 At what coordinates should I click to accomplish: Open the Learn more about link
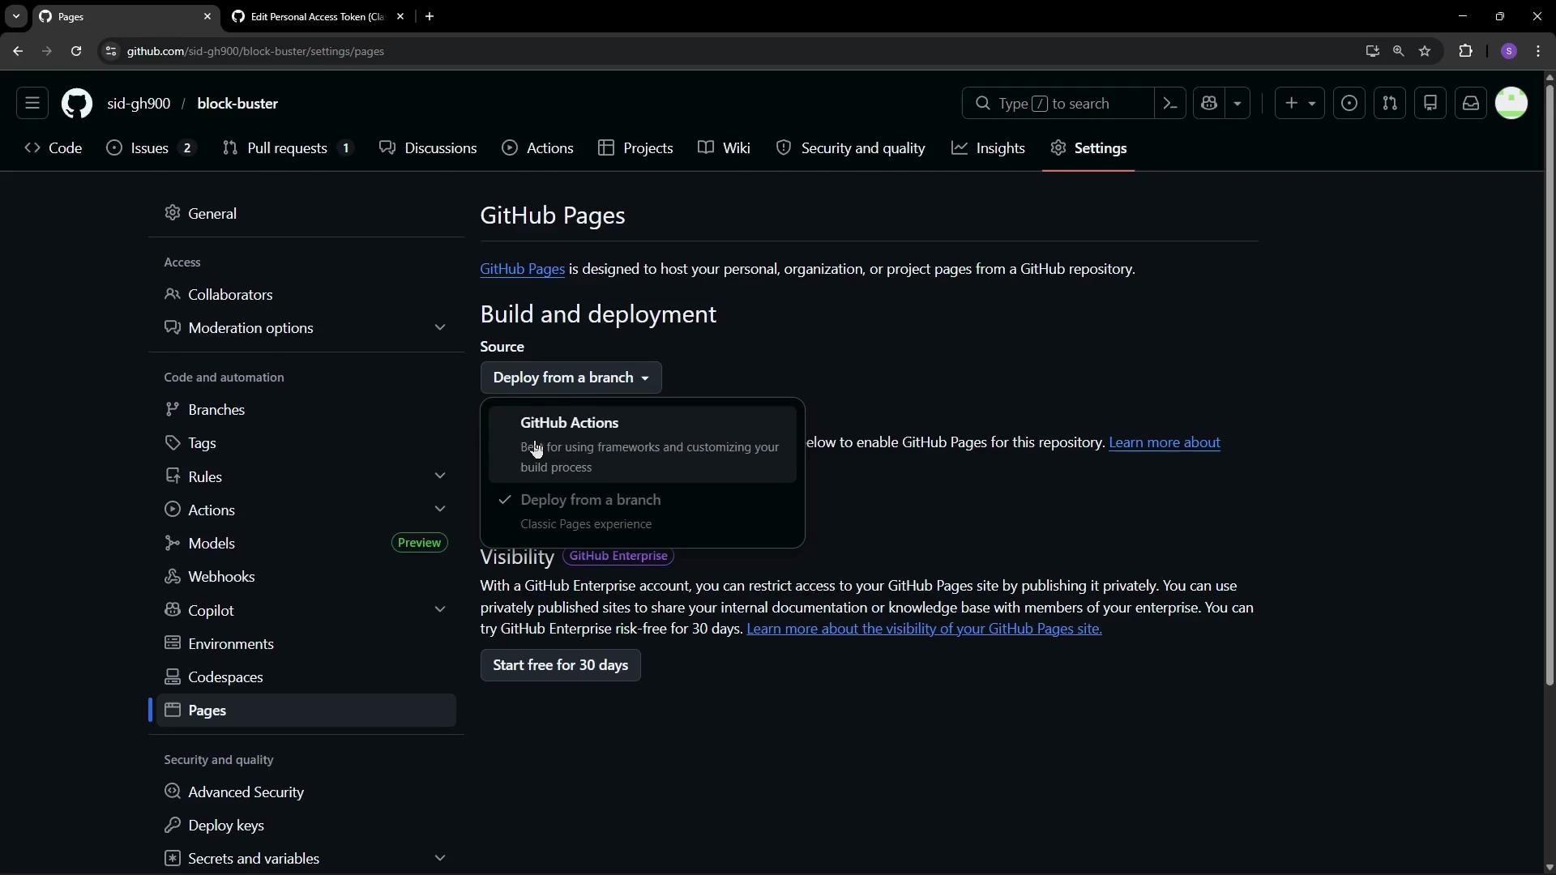pyautogui.click(x=1165, y=442)
